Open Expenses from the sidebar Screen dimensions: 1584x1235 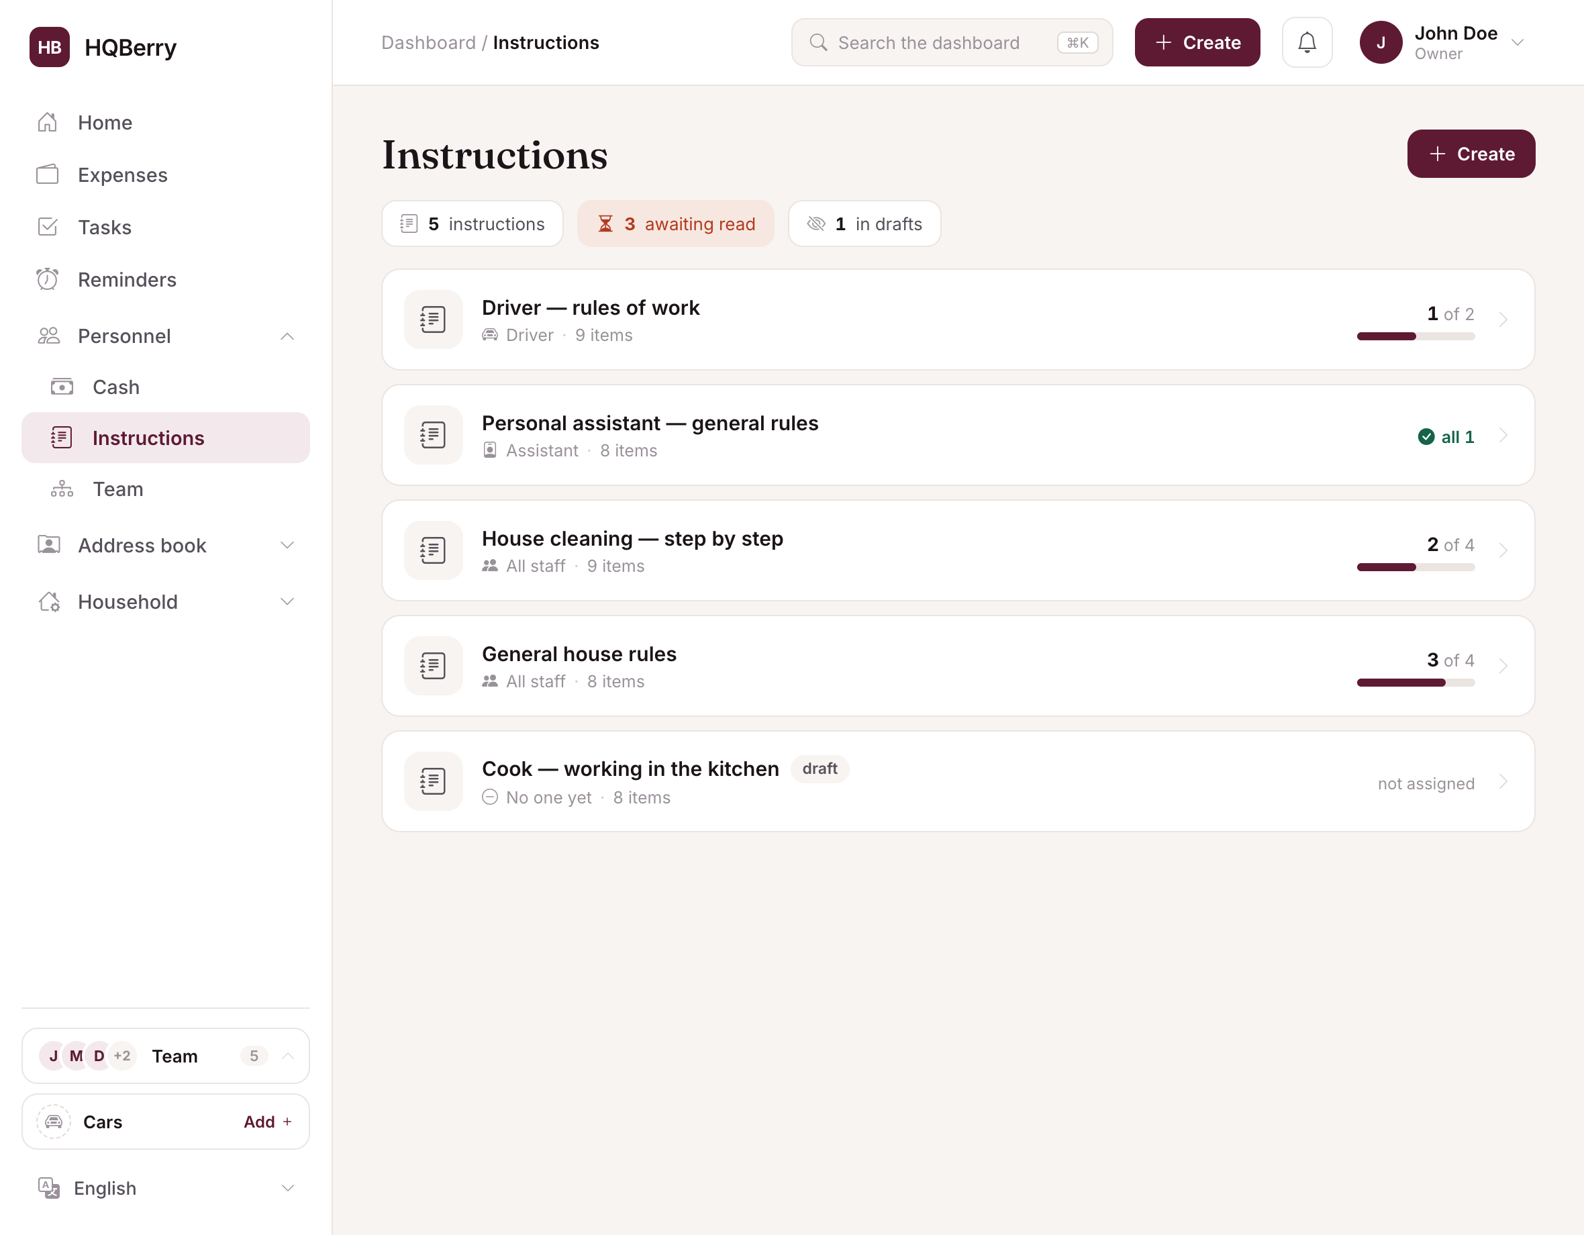pos(165,175)
